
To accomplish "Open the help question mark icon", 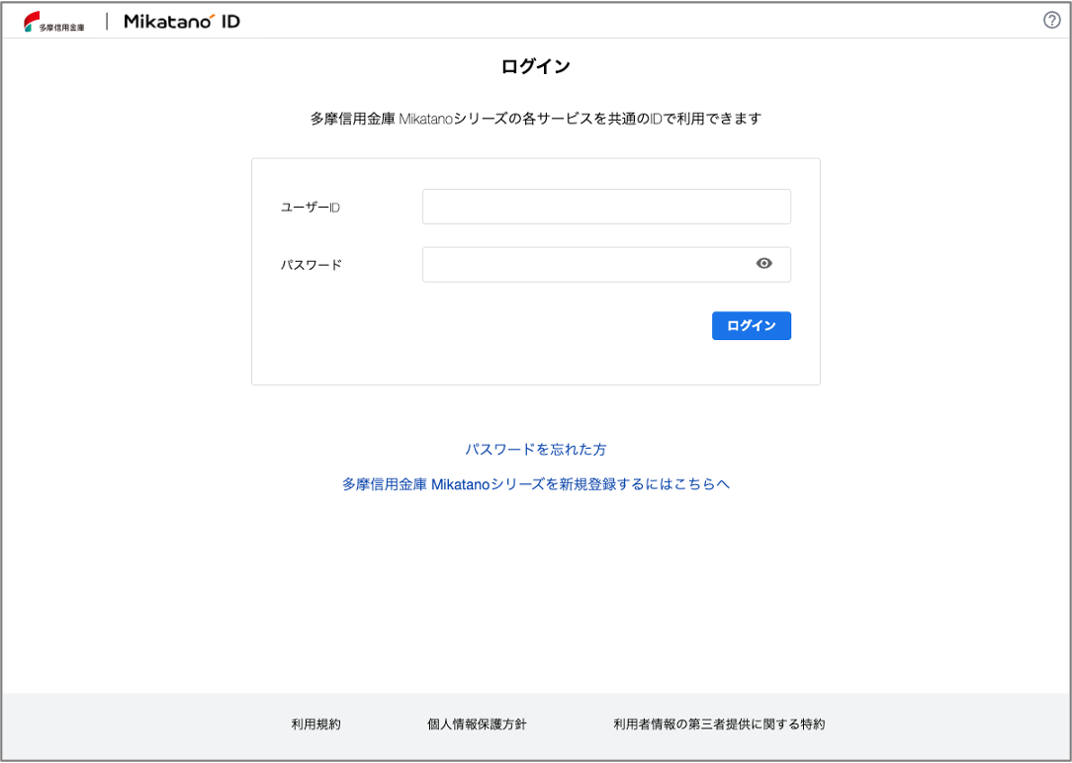I will point(1051,21).
